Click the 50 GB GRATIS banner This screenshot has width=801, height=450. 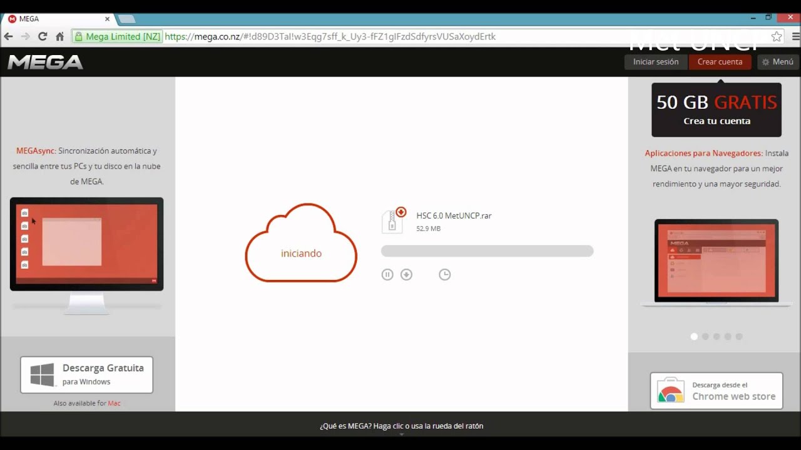point(717,110)
